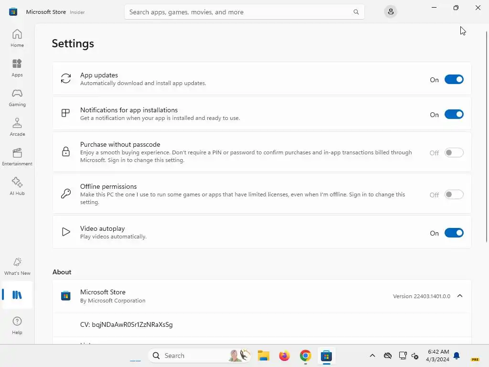
Task: Show hidden icons in system tray
Action: 372,356
